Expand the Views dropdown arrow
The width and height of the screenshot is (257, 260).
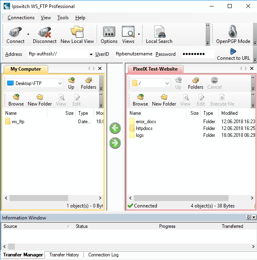139,35
